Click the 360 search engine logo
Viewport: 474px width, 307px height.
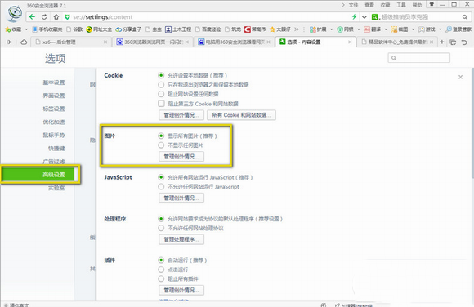tap(375, 17)
